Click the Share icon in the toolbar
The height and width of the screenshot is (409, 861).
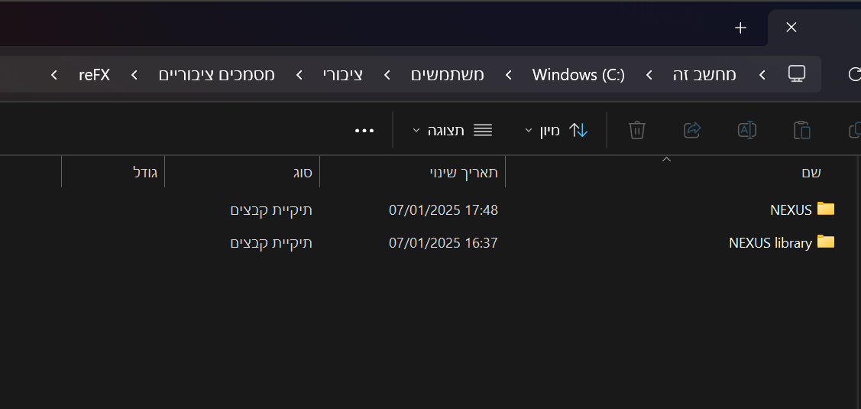click(692, 130)
